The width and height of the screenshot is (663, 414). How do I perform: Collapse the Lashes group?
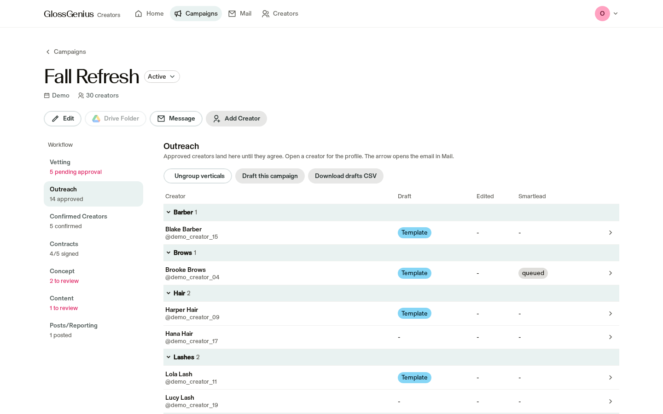[x=169, y=357]
